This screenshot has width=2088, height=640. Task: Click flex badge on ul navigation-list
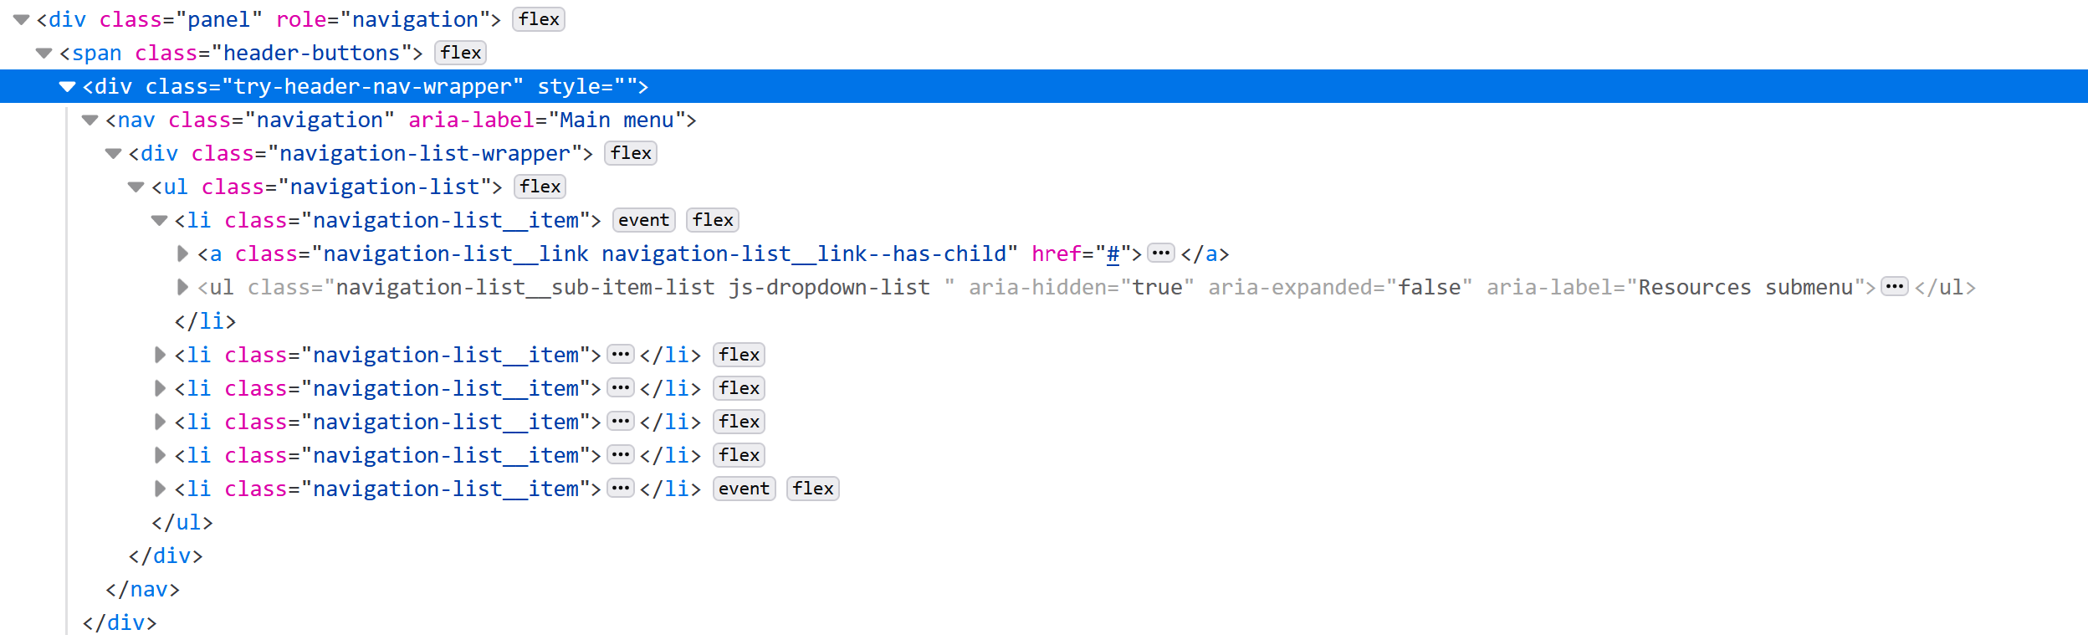[x=540, y=187]
